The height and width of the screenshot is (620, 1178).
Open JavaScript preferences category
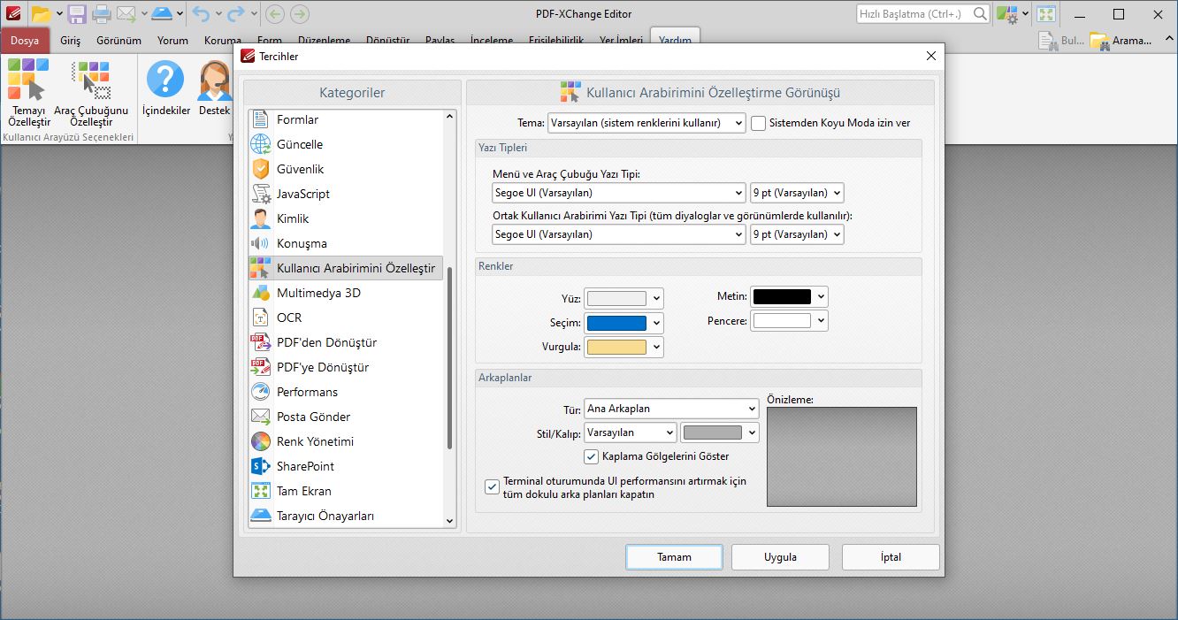346,194
